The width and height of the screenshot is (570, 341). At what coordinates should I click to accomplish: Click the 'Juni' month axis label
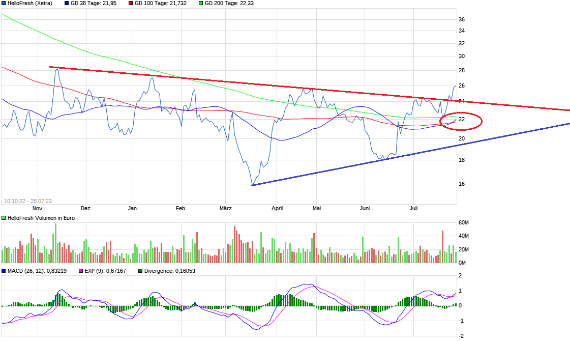[365, 208]
